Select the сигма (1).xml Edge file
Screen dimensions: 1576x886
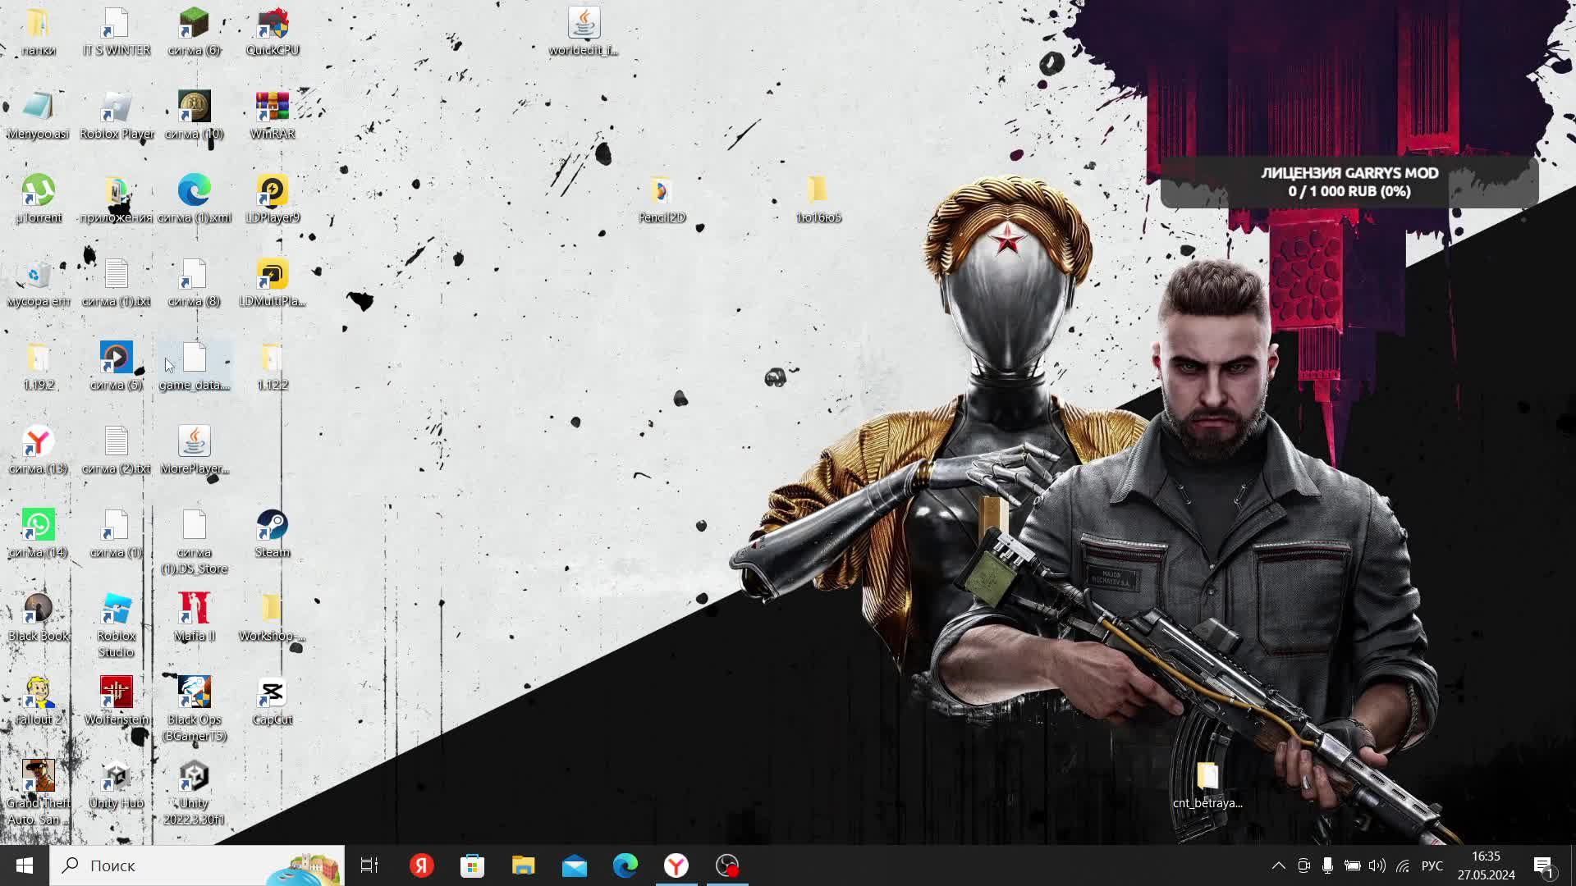195,200
